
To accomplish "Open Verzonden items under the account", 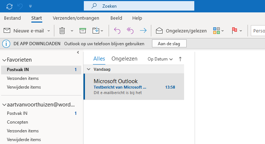I will tap(23, 131).
